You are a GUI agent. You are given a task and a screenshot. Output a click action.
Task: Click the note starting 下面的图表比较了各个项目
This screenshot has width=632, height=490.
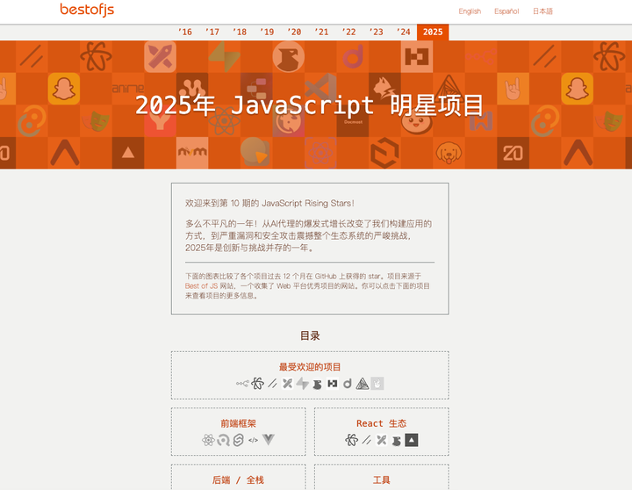(307, 286)
